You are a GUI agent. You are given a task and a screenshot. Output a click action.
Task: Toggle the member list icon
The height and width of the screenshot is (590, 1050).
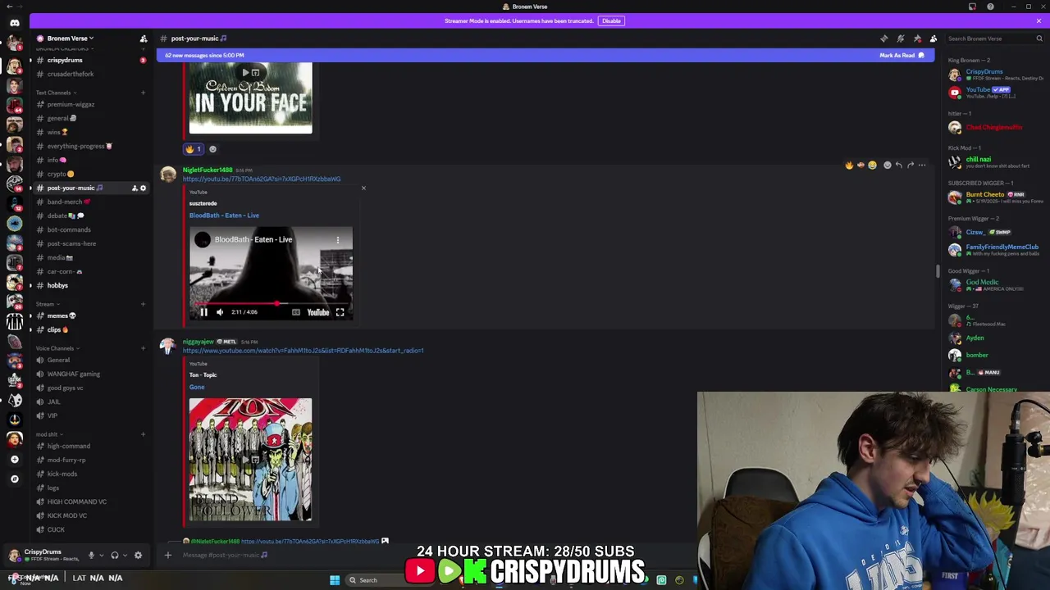click(x=934, y=39)
